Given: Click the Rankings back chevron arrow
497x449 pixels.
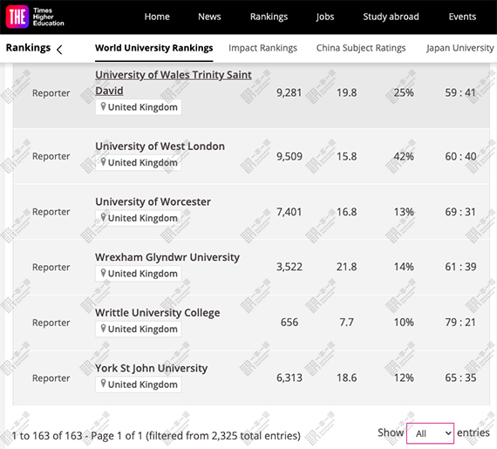Looking at the screenshot, I should 59,50.
